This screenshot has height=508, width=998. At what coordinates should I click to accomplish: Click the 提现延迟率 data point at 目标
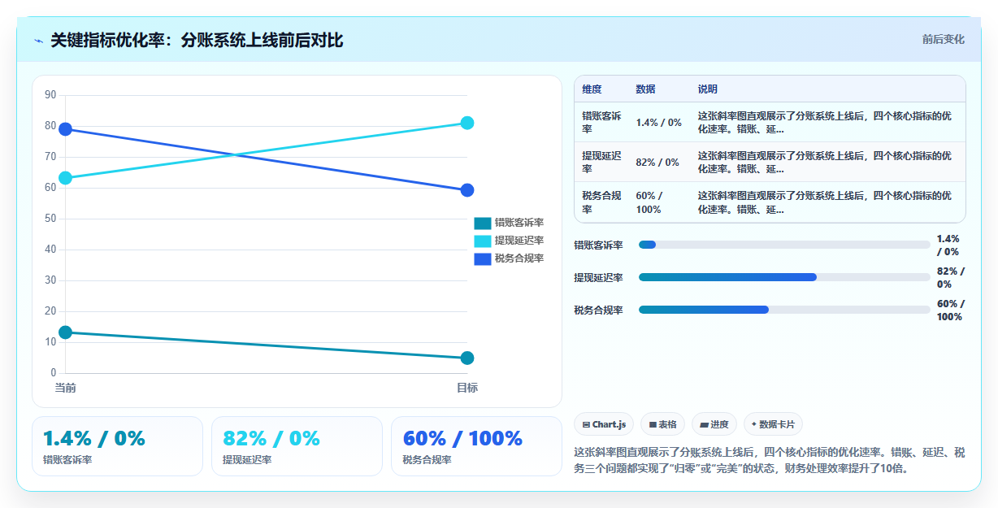click(467, 123)
